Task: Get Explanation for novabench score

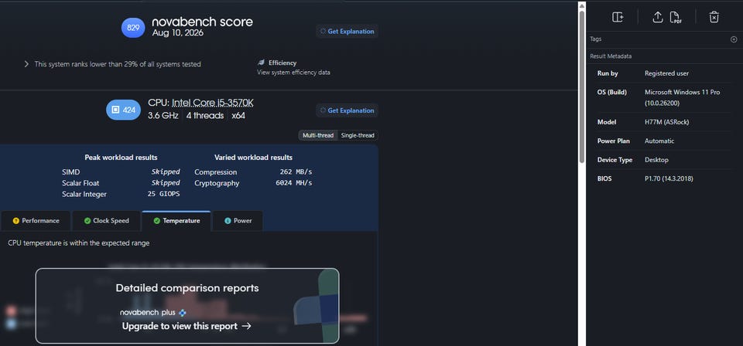Action: (347, 31)
